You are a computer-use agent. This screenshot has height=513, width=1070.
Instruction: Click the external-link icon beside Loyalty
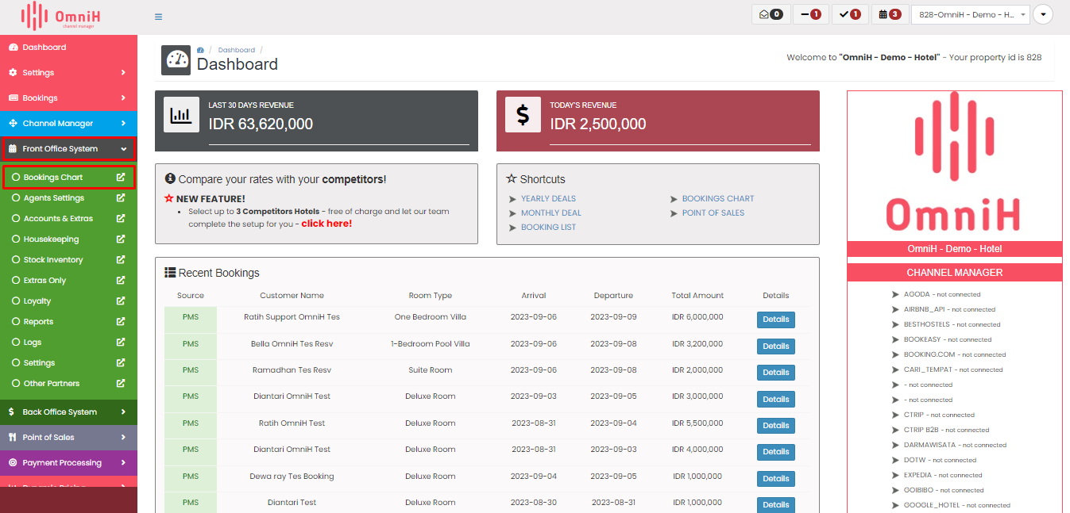pos(121,301)
